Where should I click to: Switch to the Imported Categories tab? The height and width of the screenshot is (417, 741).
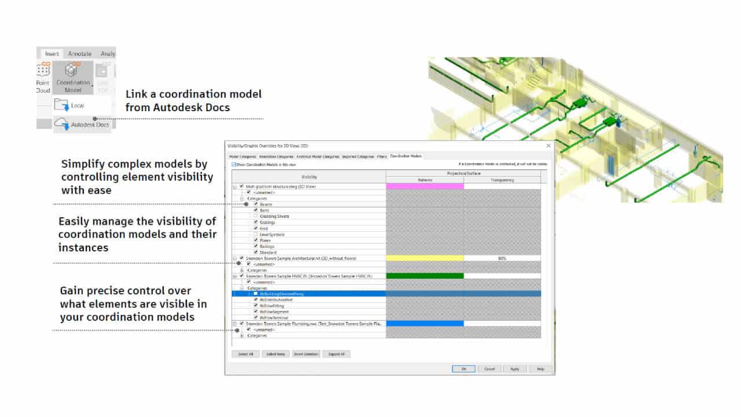pos(358,156)
